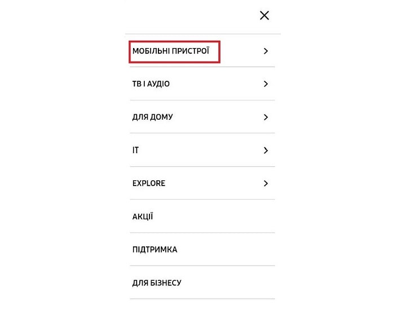Click the arrow icon in the EXPLORE row
This screenshot has height=312, width=406.
[266, 184]
